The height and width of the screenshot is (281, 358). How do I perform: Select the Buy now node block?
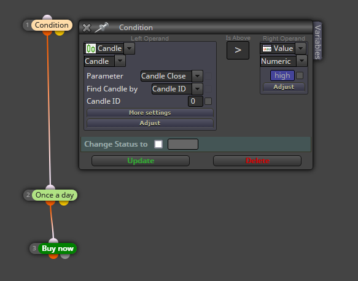pyautogui.click(x=58, y=248)
